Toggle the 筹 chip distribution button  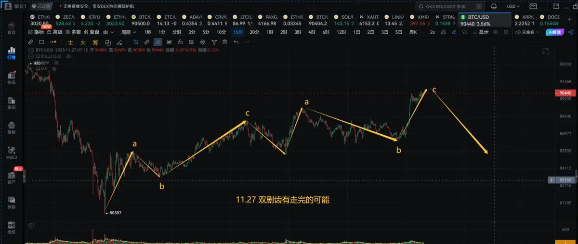95,42
